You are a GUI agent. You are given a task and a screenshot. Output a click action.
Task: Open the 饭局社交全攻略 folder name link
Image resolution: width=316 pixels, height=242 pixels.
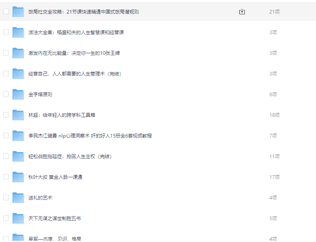(x=83, y=12)
